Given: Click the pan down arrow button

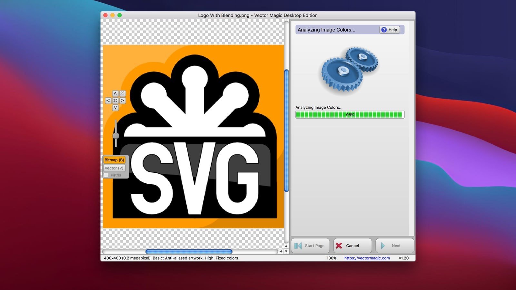Looking at the screenshot, I should point(115,108).
